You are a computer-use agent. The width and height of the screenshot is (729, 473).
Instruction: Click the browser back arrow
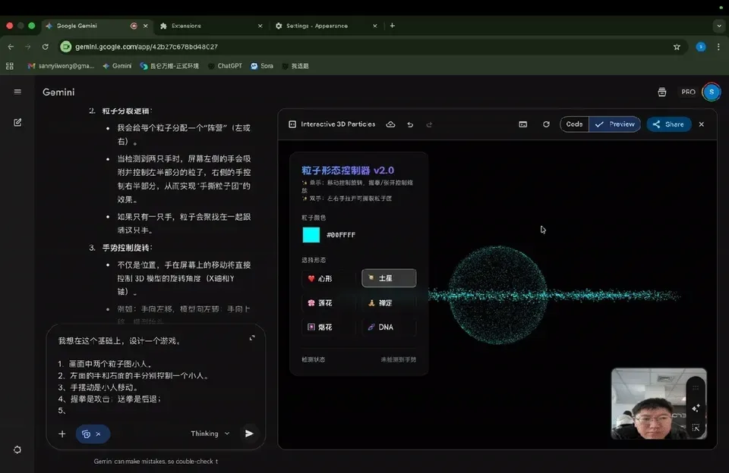11,47
